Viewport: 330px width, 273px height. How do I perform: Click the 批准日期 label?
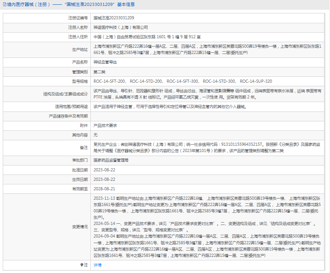[80, 170]
